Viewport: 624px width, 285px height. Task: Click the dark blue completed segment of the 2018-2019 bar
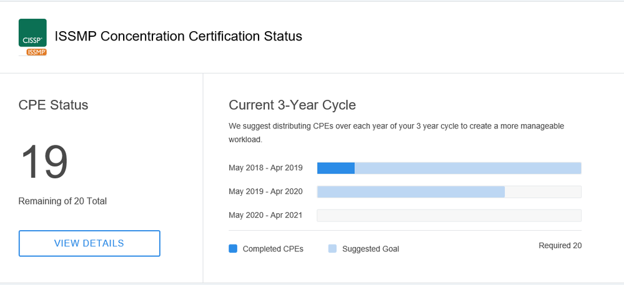[336, 168]
